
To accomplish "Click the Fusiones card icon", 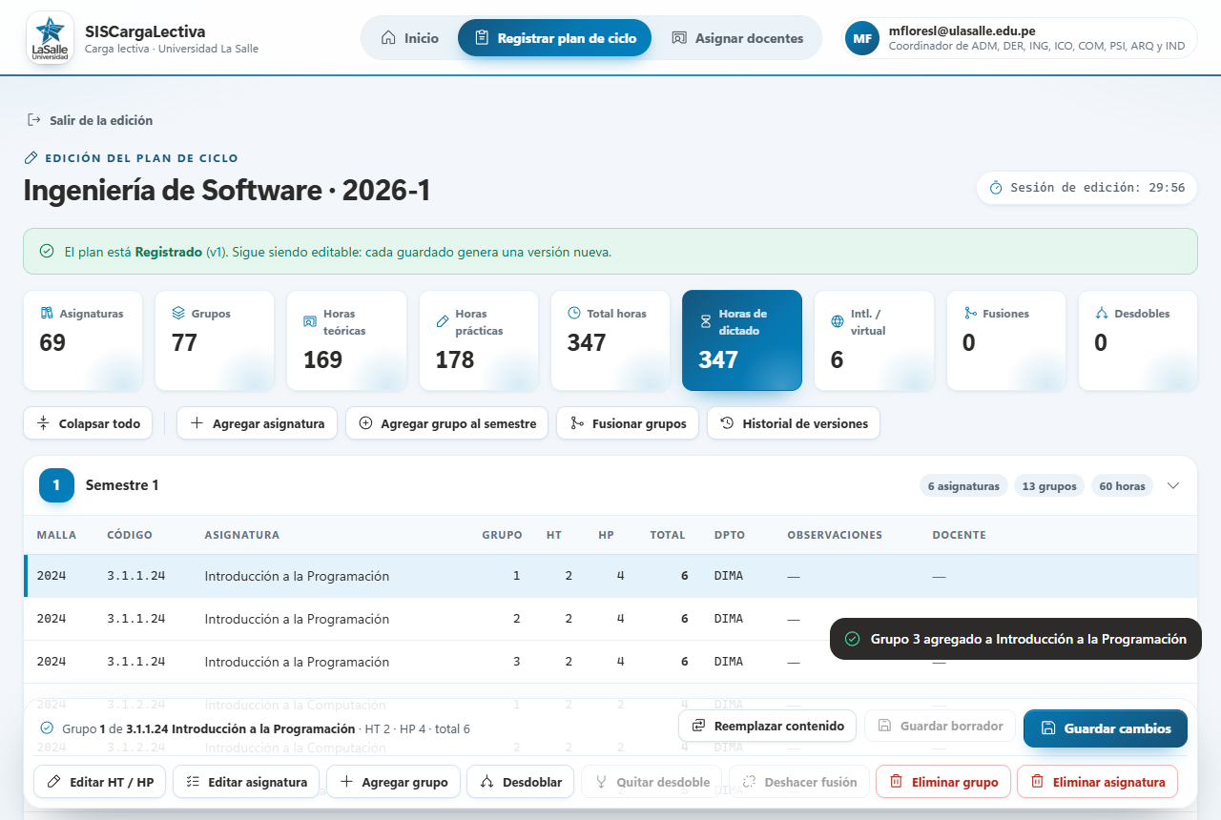I will tap(970, 313).
